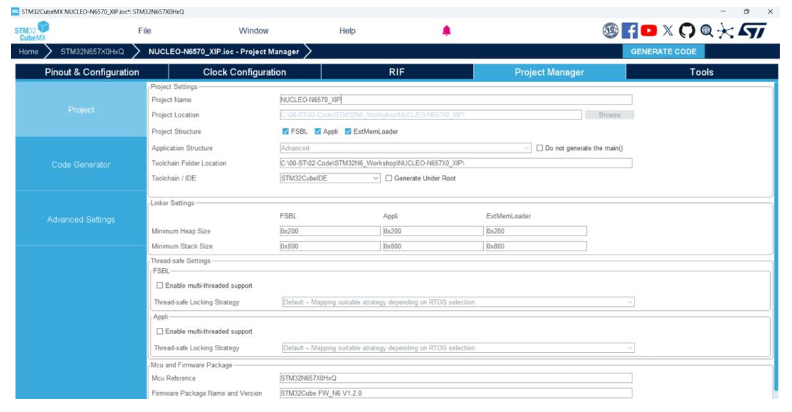Open the YouTube icon link
The height and width of the screenshot is (412, 792).
(649, 31)
